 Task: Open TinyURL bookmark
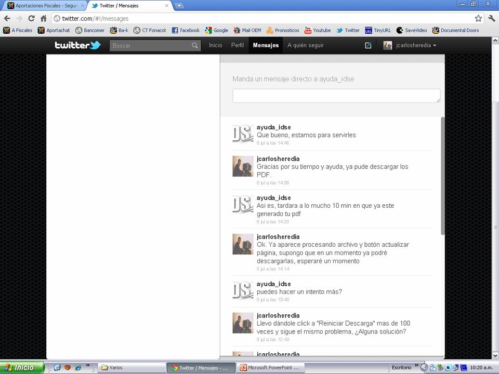coord(378,30)
